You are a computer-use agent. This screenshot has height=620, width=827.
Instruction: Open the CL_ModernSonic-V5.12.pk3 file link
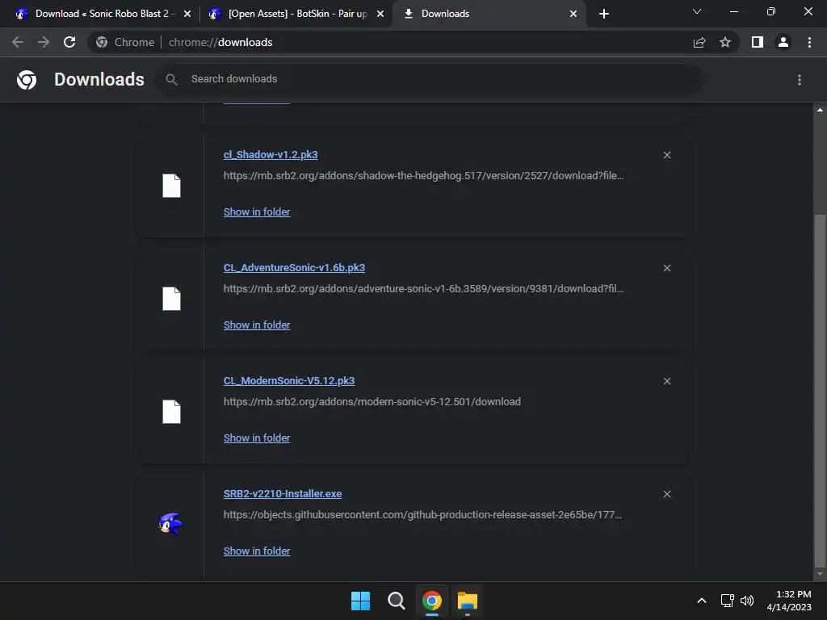[289, 381]
